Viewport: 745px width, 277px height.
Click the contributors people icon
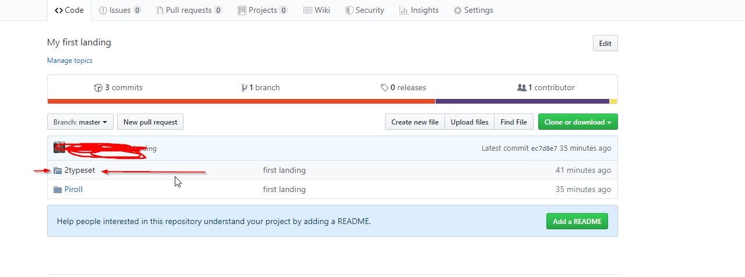click(522, 88)
